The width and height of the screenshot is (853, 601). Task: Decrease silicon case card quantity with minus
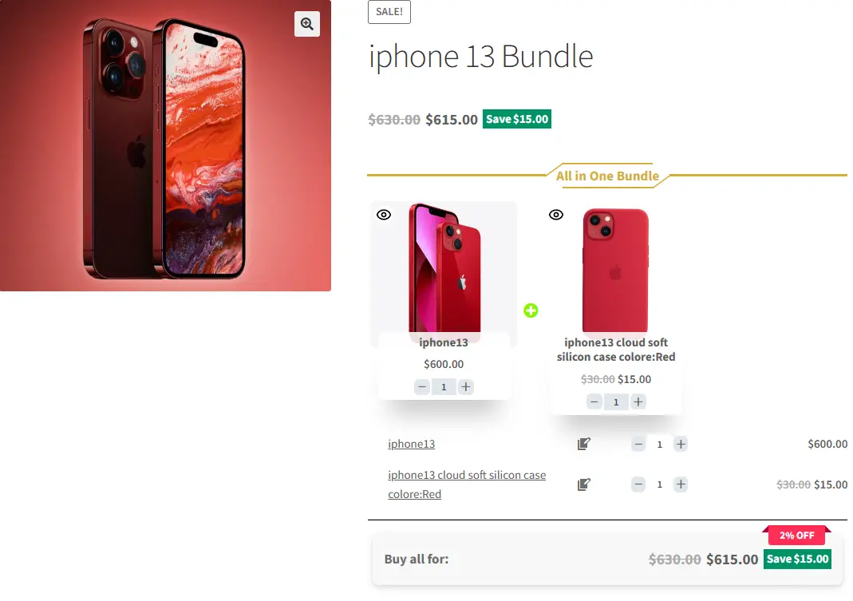click(x=594, y=401)
